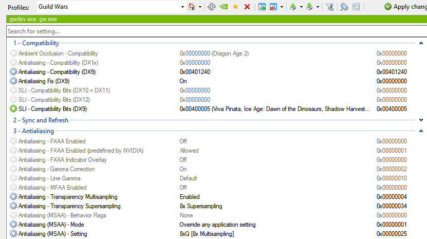Open the dropdown arrow next to home icon
Image resolution: width=427 pixels, height=239 pixels.
[x=200, y=7]
